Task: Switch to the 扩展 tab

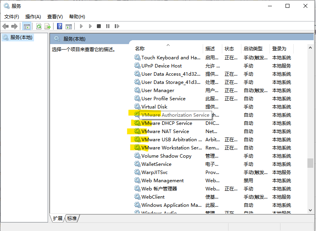Action: (58, 218)
